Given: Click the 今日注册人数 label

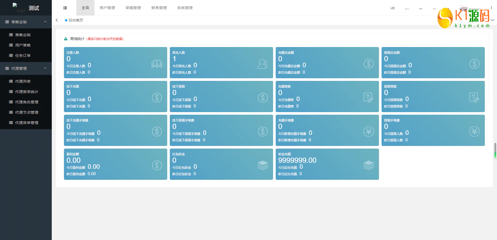Looking at the screenshot, I should point(76,66).
